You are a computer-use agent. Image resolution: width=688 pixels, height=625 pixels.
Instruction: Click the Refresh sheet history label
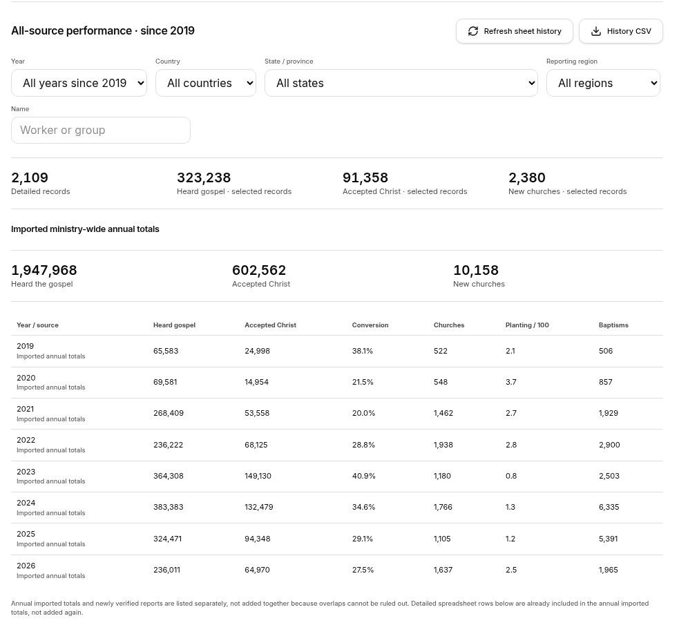(522, 31)
